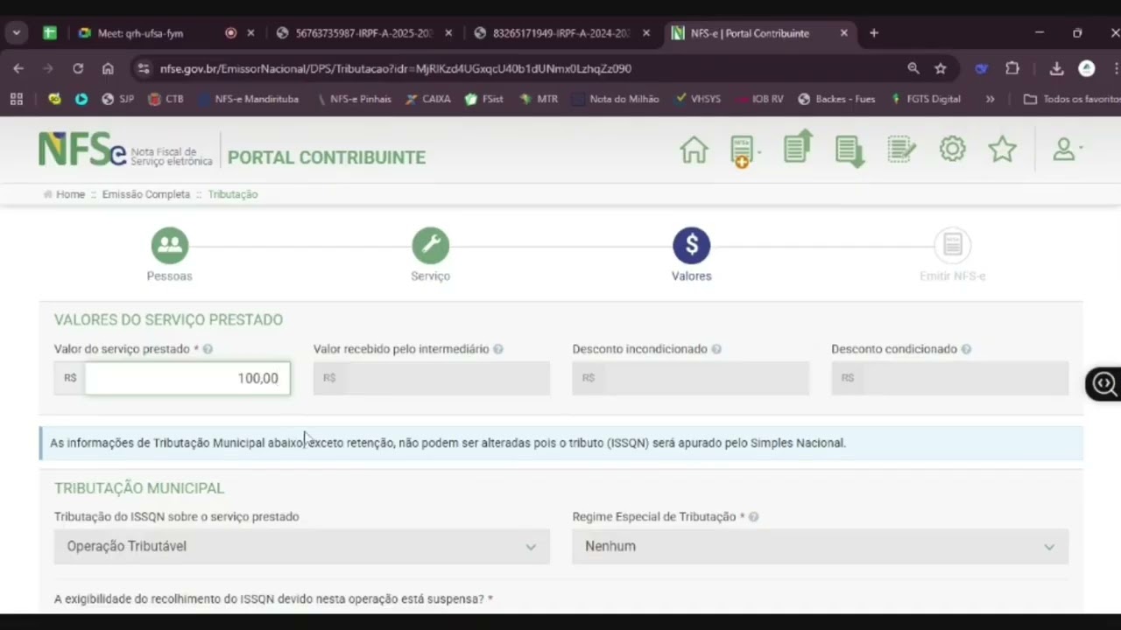Open the browser home button
This screenshot has height=630, width=1121.
pyautogui.click(x=108, y=68)
